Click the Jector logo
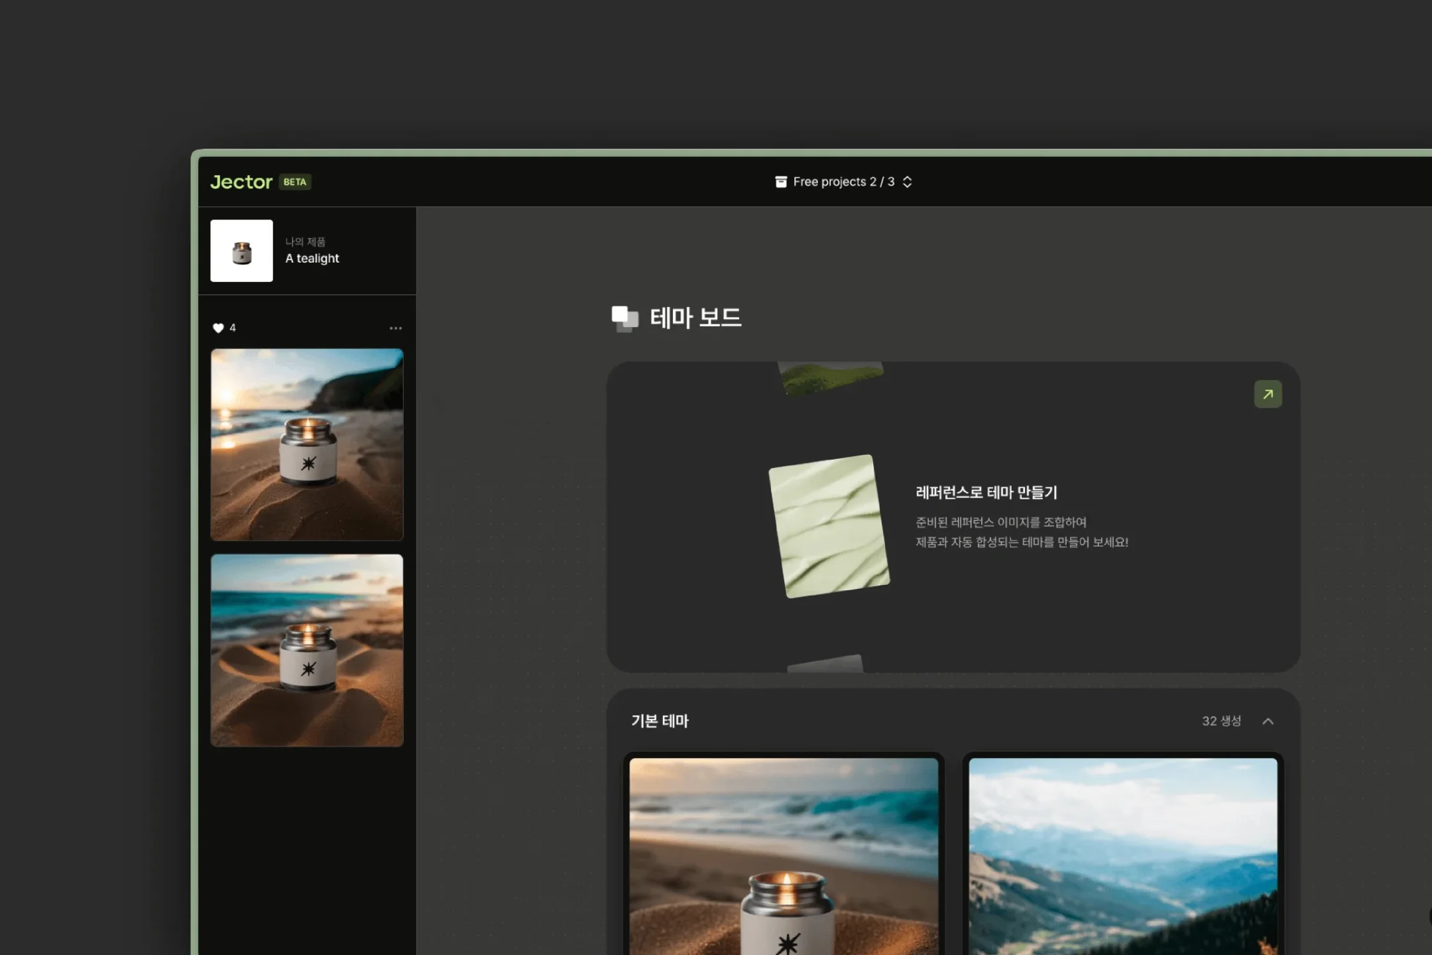Viewport: 1432px width, 955px height. tap(241, 182)
